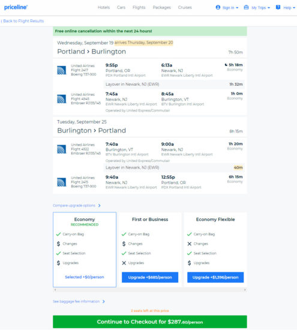Click United Airlines logo for Flight 2415
Screen dimensions: 297x330
61,182
